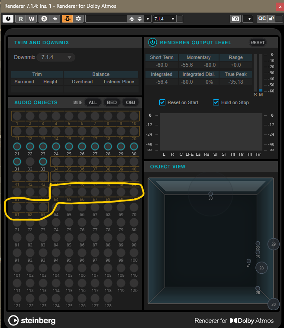284x328 pixels.
Task: Click audio object 25 circle
Action: [x=69, y=147]
